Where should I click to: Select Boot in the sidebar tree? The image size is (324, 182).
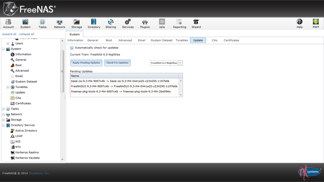click(x=16, y=65)
